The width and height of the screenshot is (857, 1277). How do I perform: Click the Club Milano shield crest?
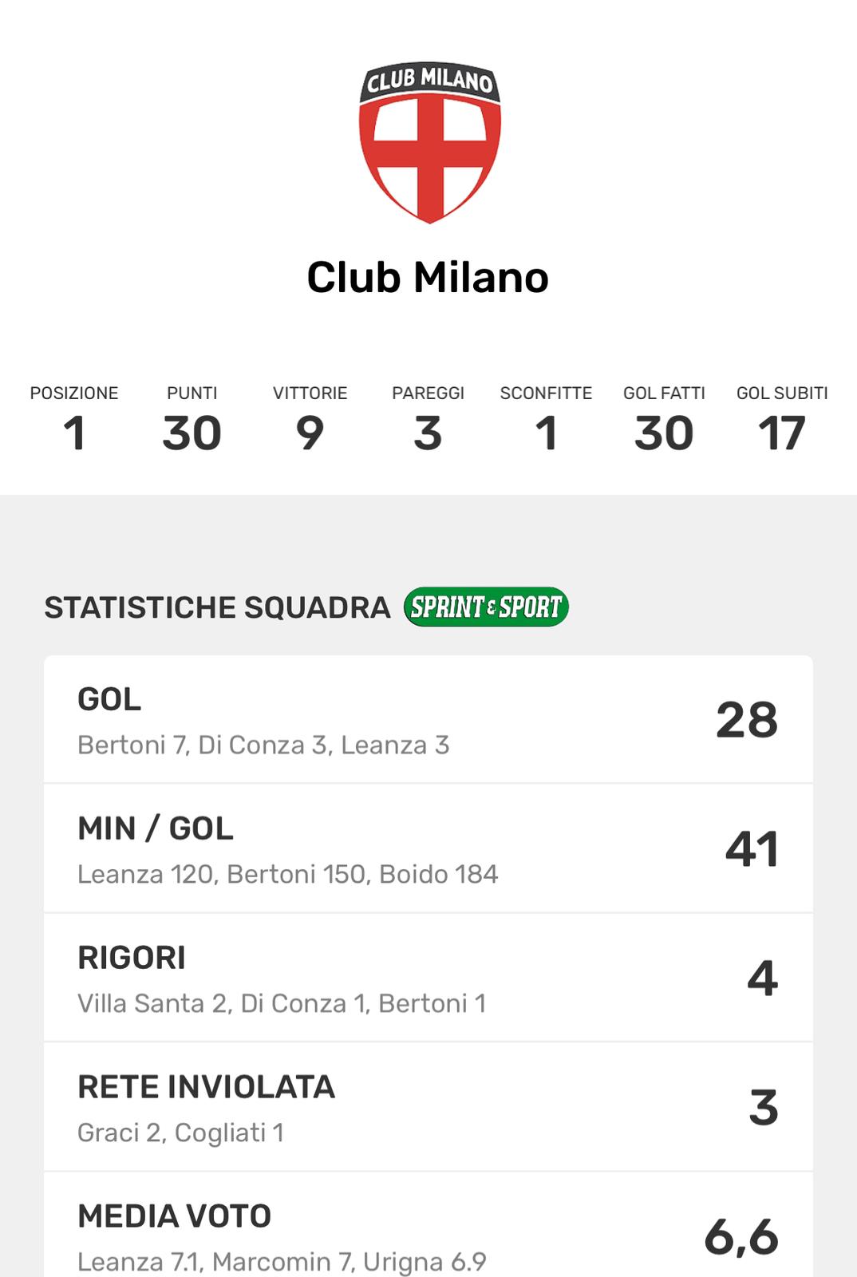coord(429,142)
